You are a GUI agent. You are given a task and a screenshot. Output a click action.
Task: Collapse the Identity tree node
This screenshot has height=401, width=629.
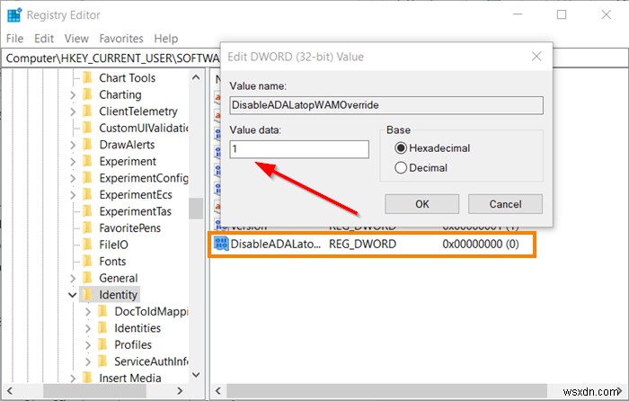72,295
